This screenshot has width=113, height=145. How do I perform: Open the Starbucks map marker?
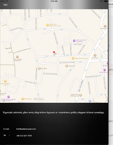[67, 66]
